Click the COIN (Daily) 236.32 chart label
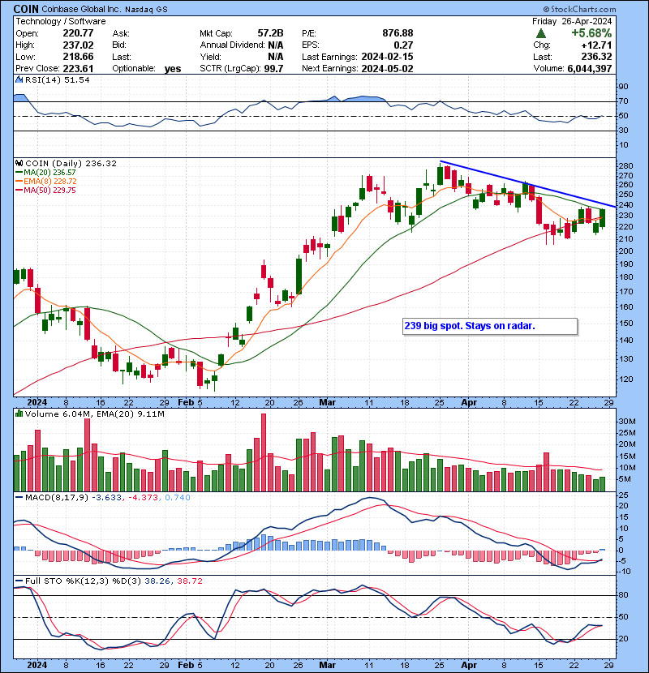Image resolution: width=649 pixels, height=673 pixels. pos(71,163)
